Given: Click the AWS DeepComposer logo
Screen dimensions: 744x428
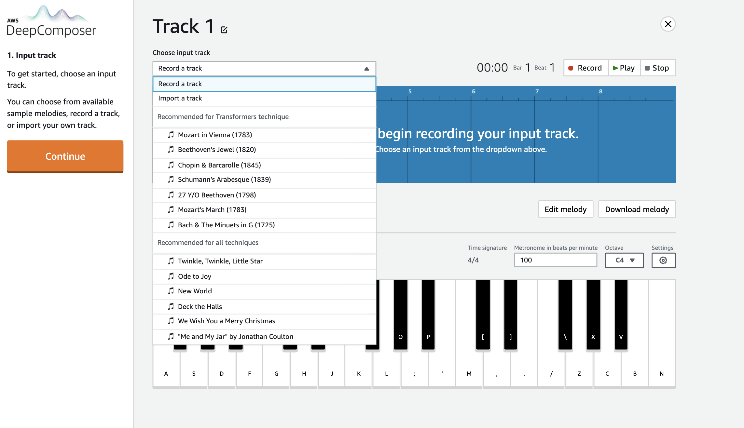Looking at the screenshot, I should (51, 22).
